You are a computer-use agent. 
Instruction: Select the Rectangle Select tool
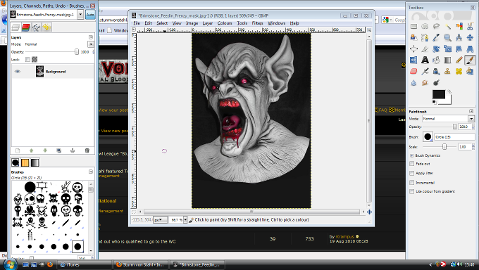click(413, 27)
